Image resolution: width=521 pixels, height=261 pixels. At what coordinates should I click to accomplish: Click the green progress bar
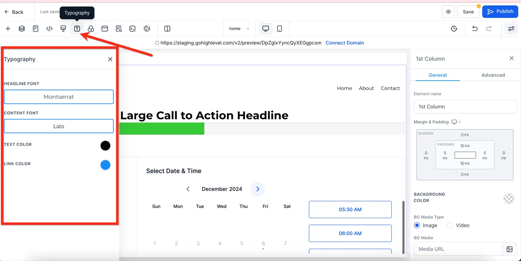(162, 129)
